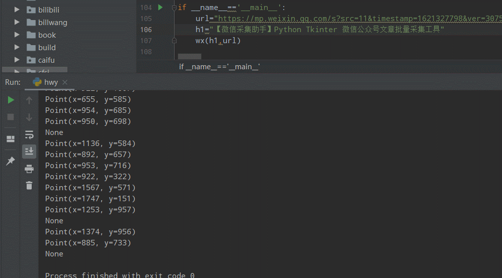Click the up arrow to previous stack frame
Screen dimensions: 502x278
[29, 100]
